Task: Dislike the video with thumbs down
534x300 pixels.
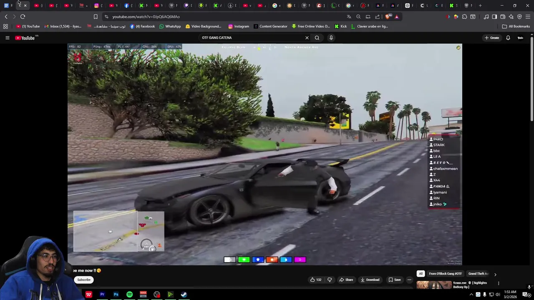Action: tap(330, 280)
